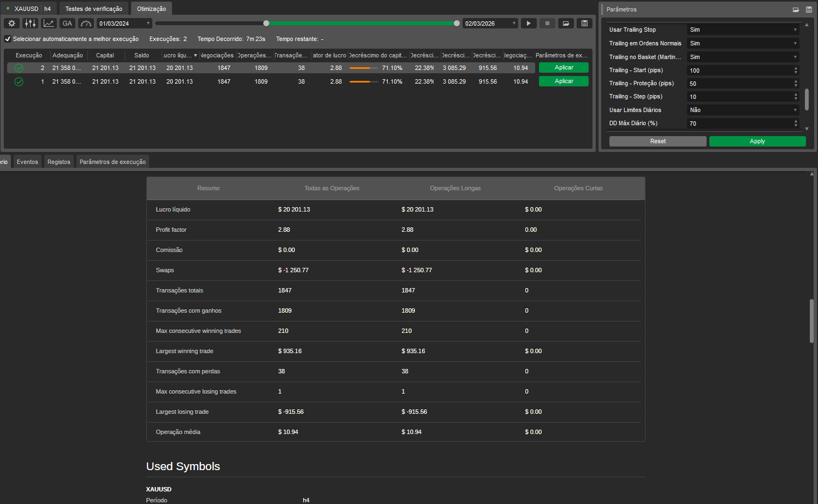Click the optimization progress slider handle
The image size is (818, 504).
pos(266,23)
